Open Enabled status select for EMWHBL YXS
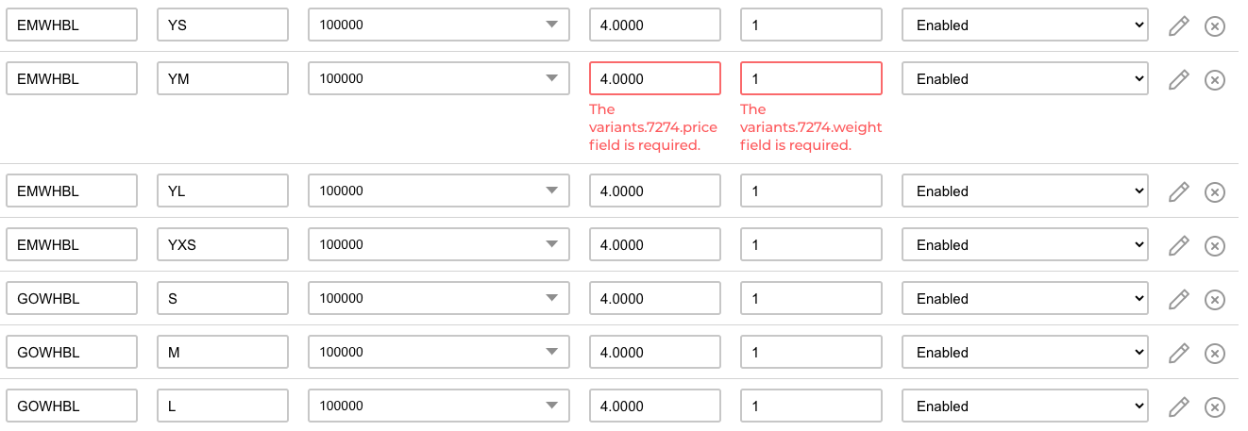 [x=1025, y=245]
